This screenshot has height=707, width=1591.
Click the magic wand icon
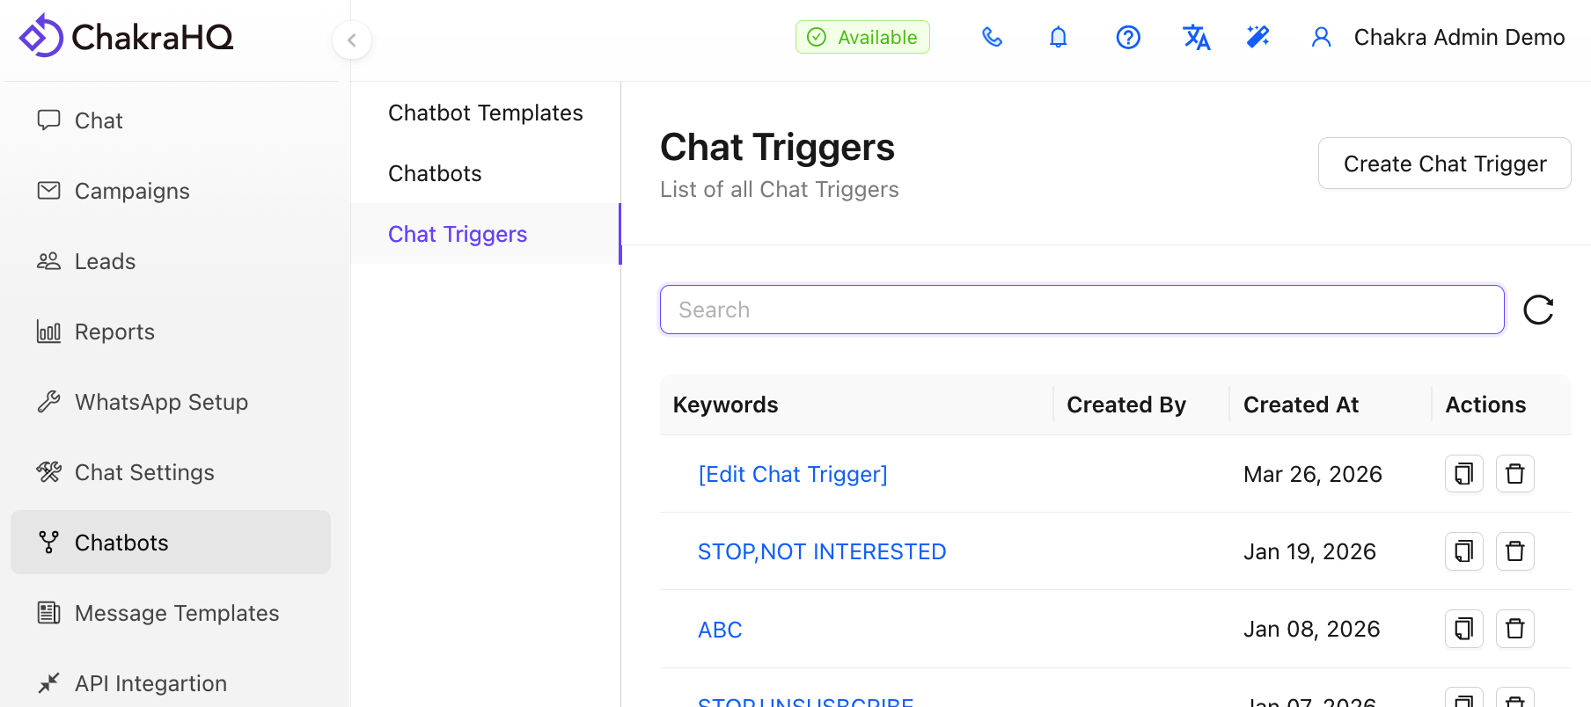coord(1258,37)
